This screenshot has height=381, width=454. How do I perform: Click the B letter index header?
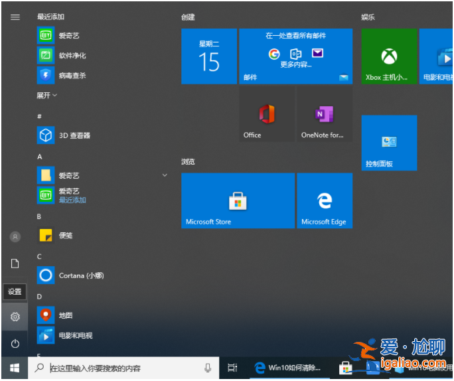(x=39, y=216)
